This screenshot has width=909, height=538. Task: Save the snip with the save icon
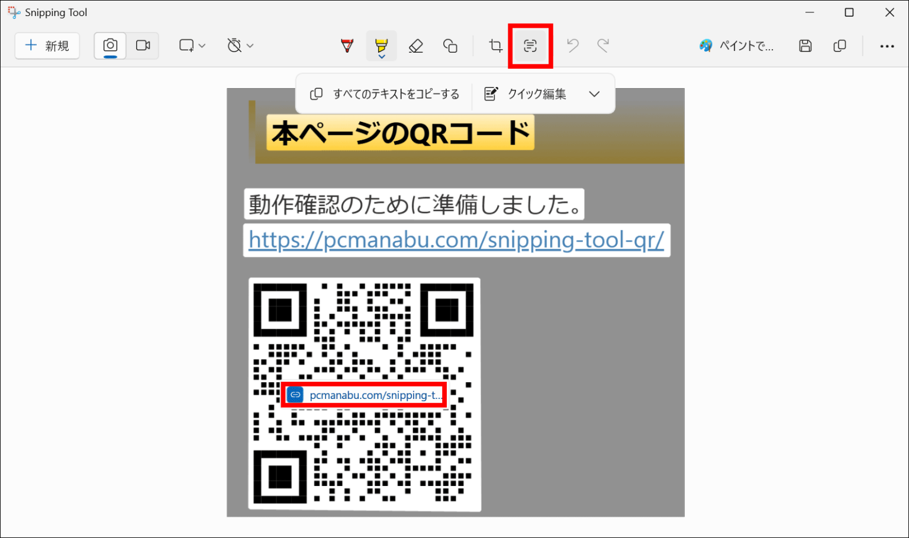pos(805,46)
